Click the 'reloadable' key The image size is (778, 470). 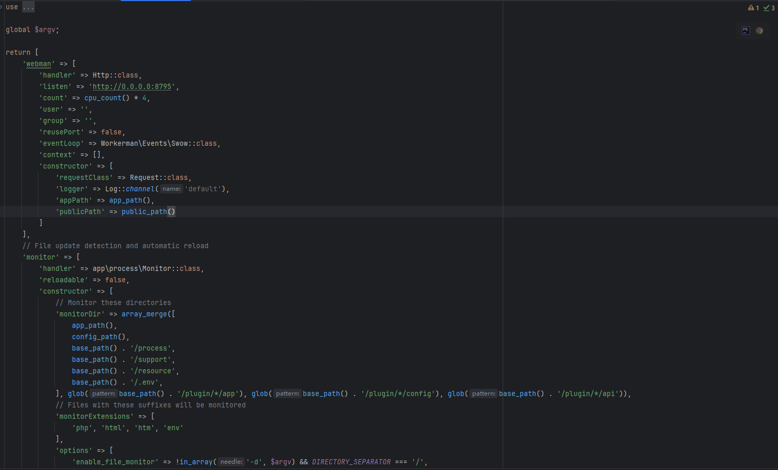click(x=64, y=280)
